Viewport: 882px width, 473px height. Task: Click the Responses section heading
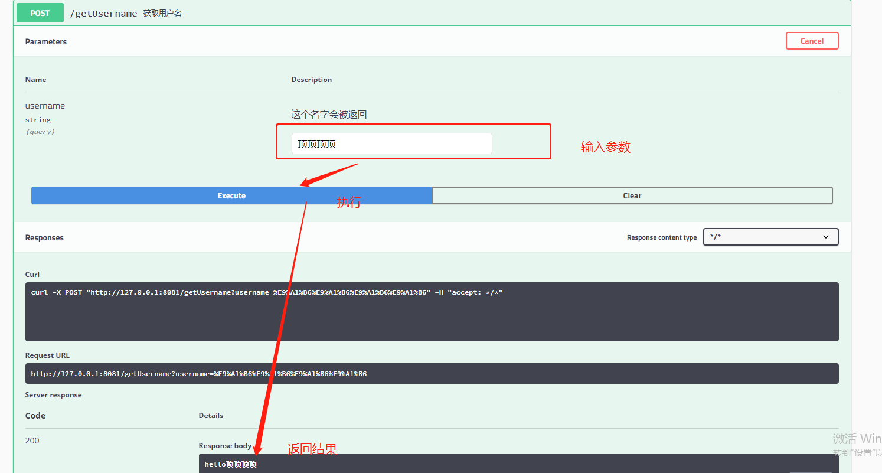pos(44,237)
